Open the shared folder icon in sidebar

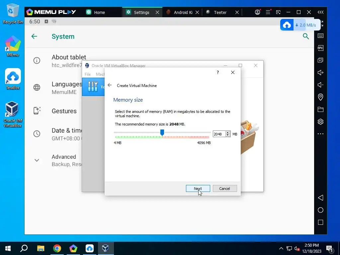(320, 109)
